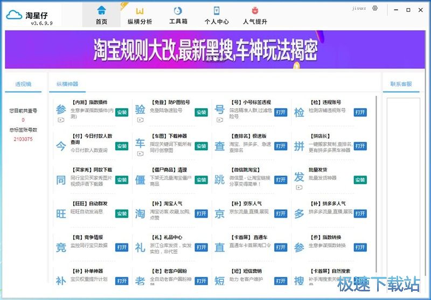This screenshot has width=431, height=300.
Task: Open the 首页 home tab
Action: 101,15
